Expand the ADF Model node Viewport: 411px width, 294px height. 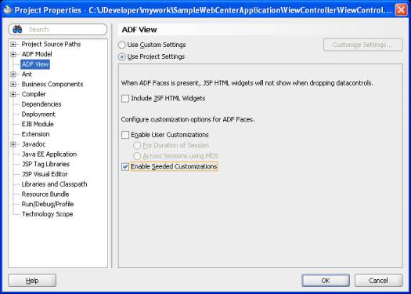coord(13,54)
